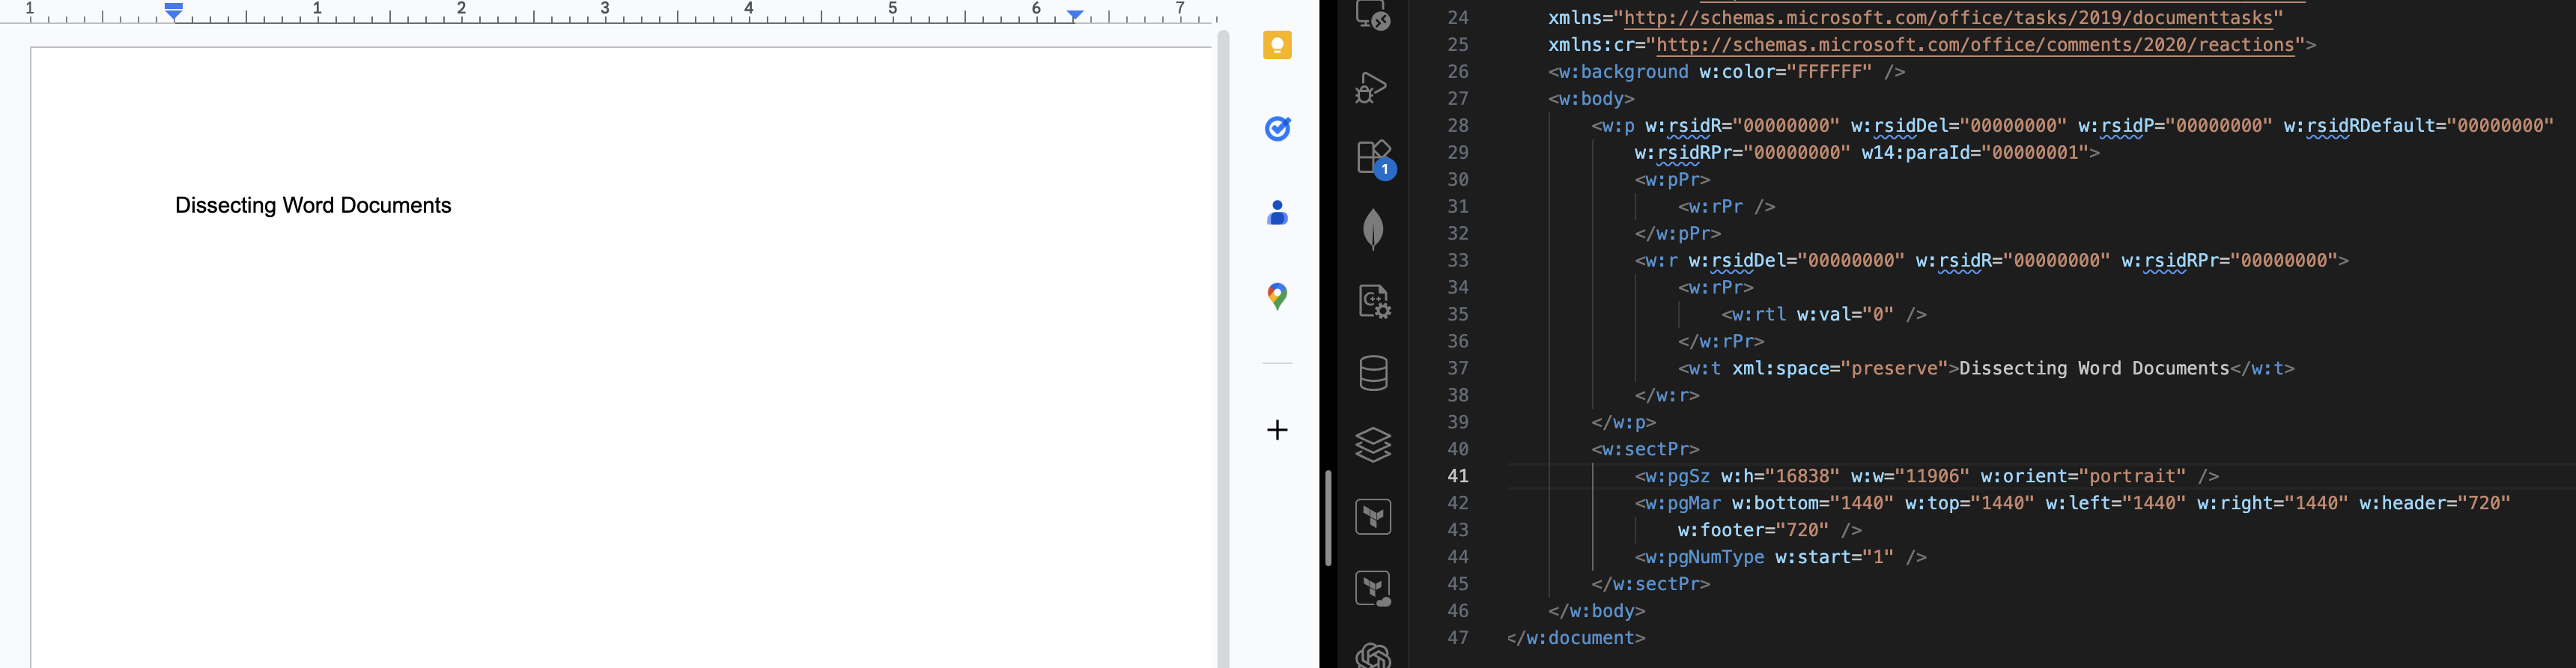The image size is (2576, 668).
Task: Select the right indent marker on Docs ruler
Action: coord(1076,15)
